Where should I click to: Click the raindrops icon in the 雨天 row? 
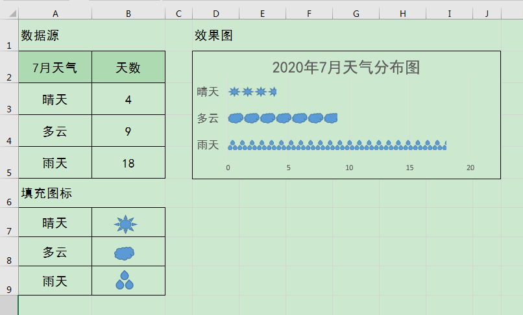(125, 280)
